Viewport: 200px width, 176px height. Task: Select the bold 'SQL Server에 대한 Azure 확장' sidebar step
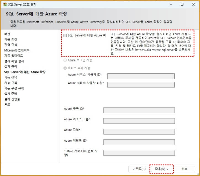(25, 72)
